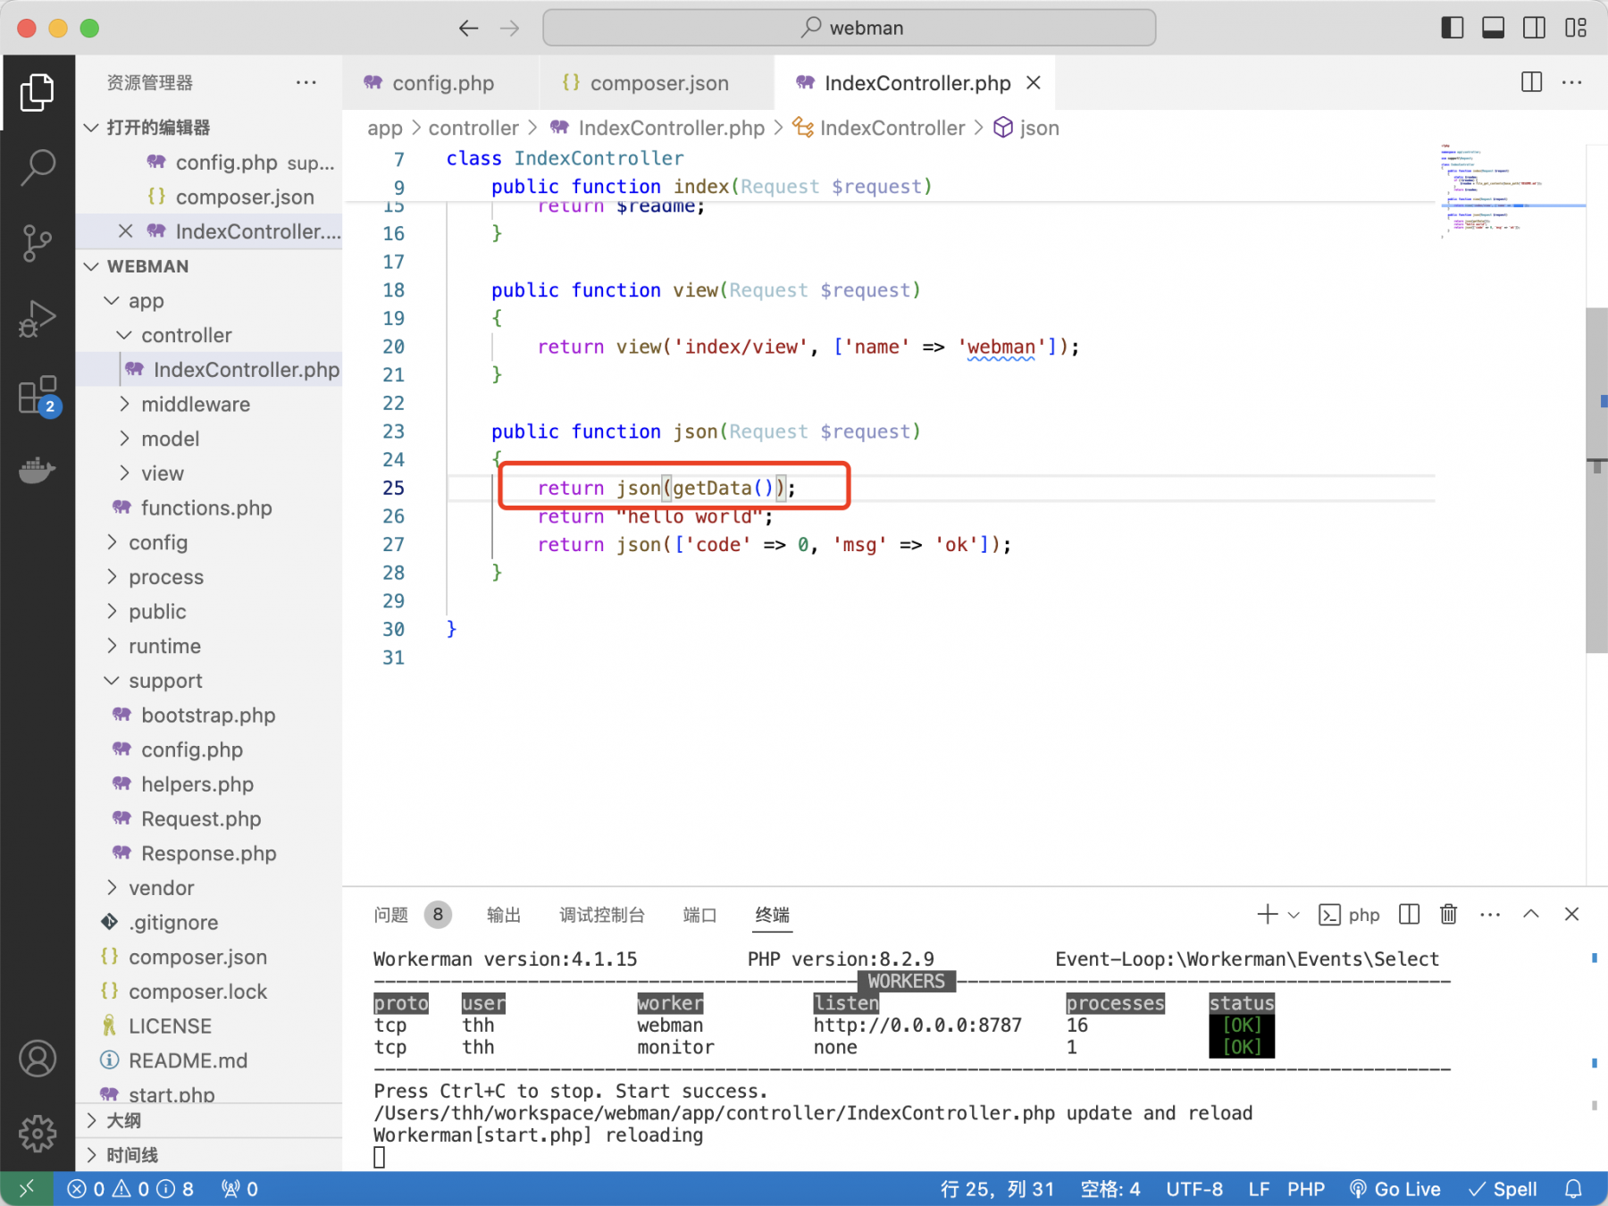Split the editor to the right

click(x=1531, y=82)
